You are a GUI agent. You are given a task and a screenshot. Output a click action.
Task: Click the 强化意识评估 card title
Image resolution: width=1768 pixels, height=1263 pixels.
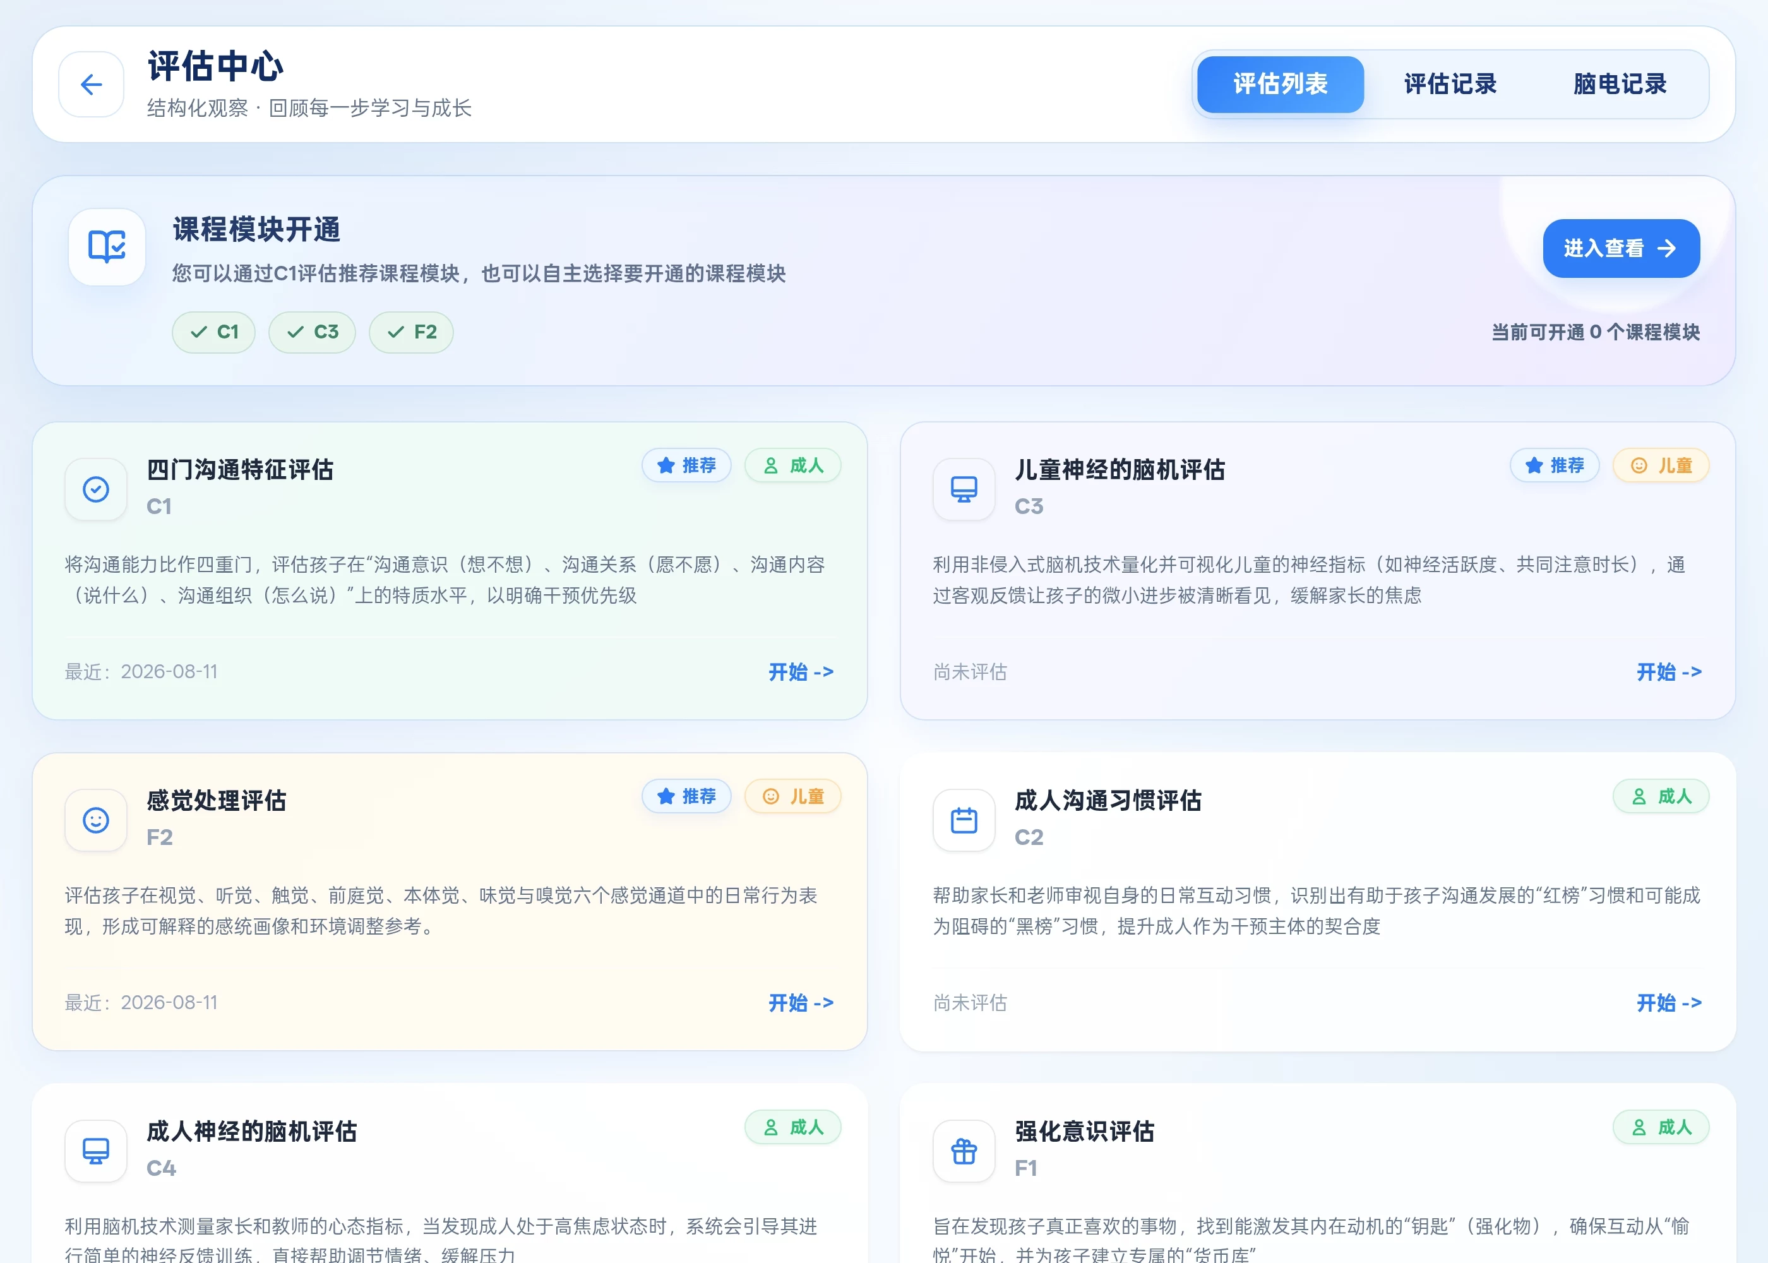pyautogui.click(x=1085, y=1132)
